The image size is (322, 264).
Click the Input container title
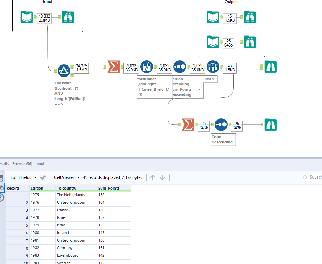coord(48,2)
